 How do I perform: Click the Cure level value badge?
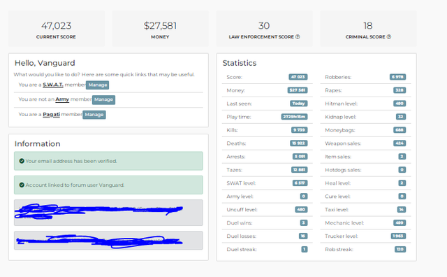coord(402,196)
